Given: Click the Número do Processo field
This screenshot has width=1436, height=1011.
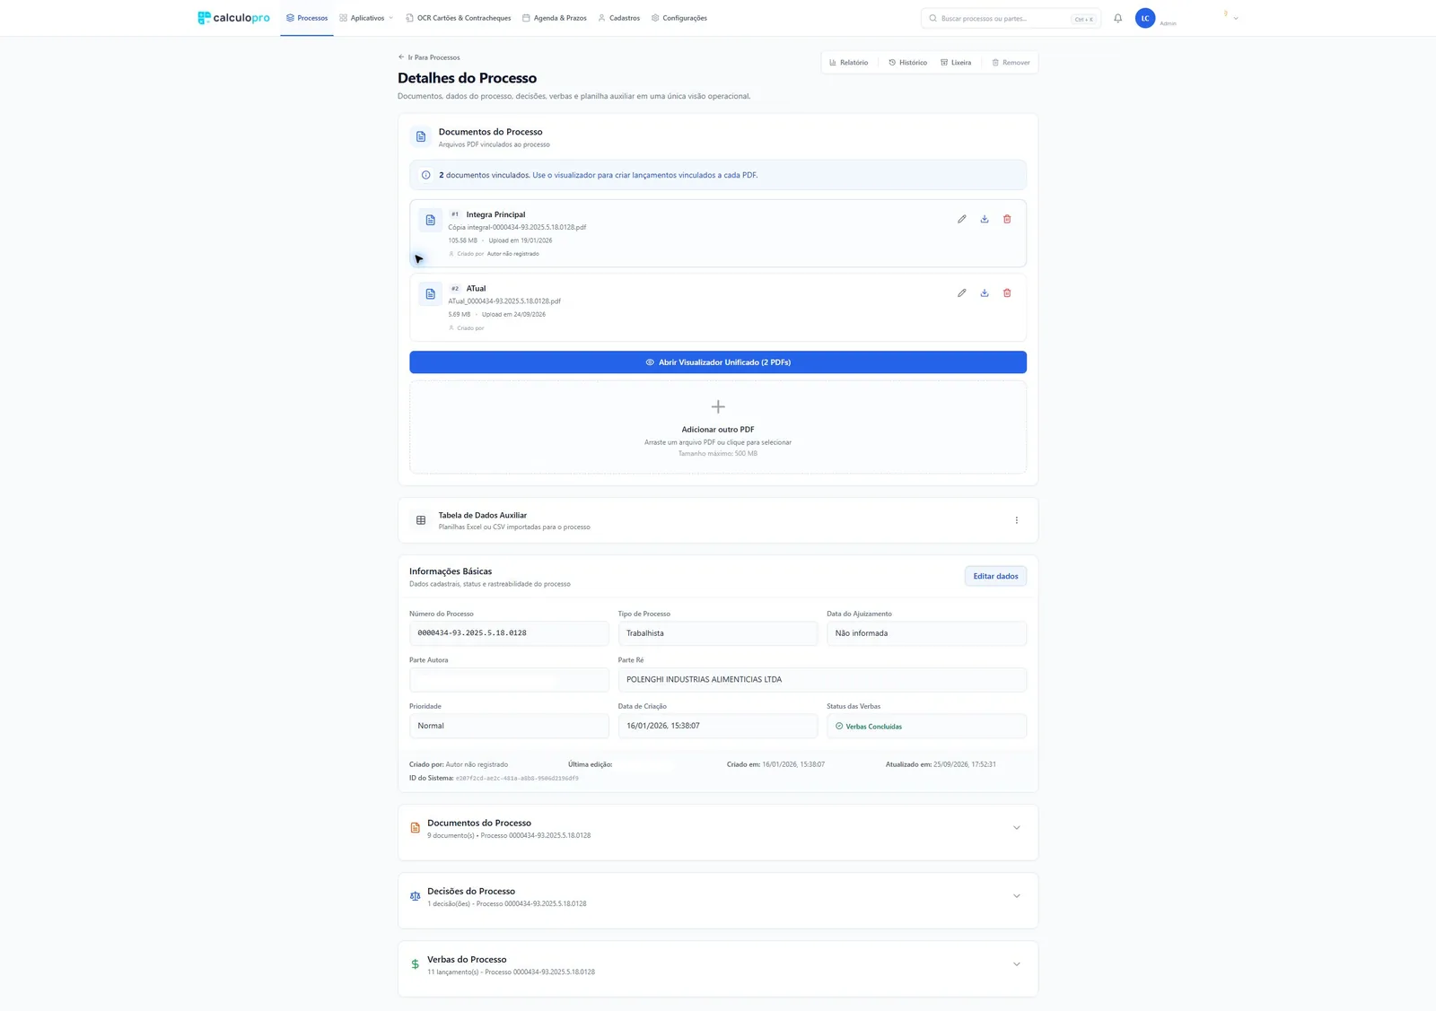Looking at the screenshot, I should coord(509,633).
